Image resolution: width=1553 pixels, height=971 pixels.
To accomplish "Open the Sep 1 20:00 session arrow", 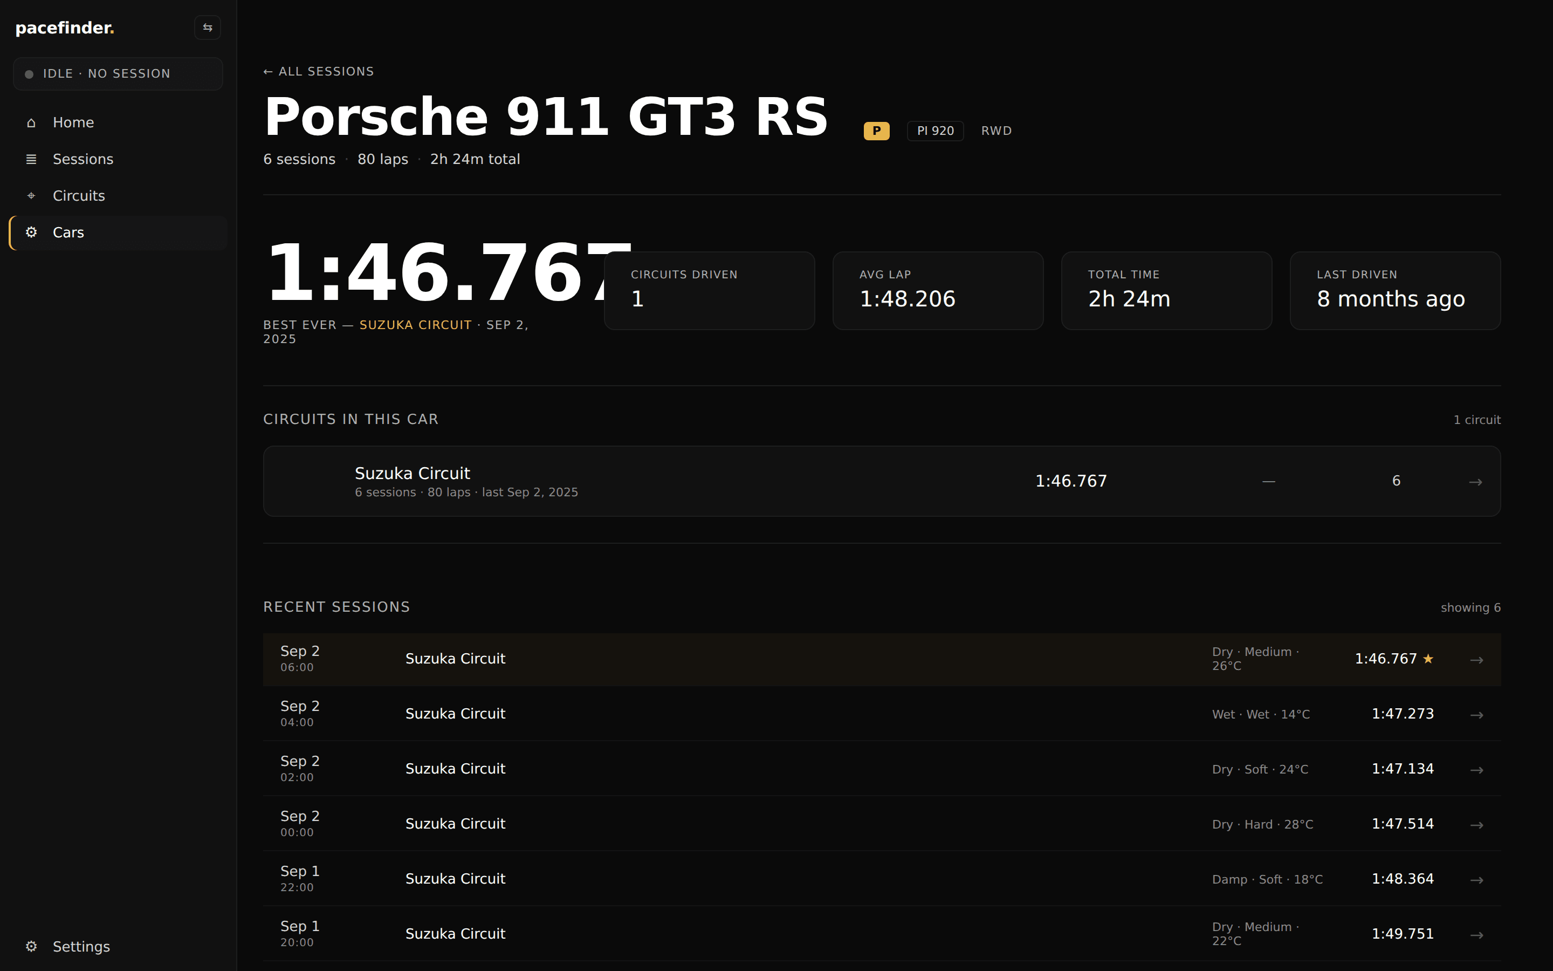I will click(1476, 934).
